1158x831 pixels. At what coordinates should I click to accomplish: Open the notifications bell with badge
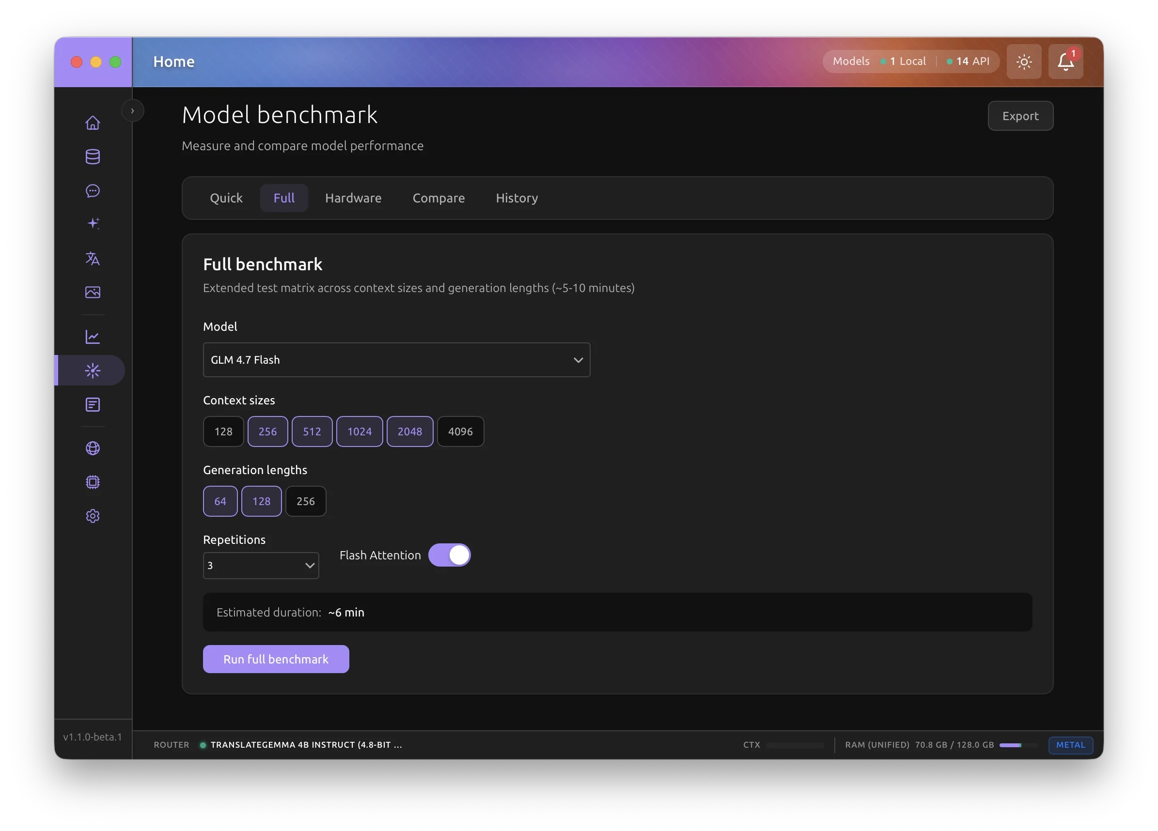point(1065,61)
